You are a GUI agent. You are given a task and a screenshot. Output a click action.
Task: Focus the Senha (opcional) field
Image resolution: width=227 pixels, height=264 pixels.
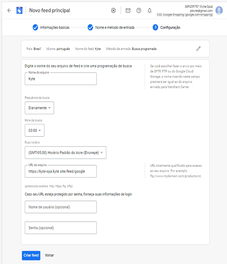pyautogui.click(x=61, y=228)
